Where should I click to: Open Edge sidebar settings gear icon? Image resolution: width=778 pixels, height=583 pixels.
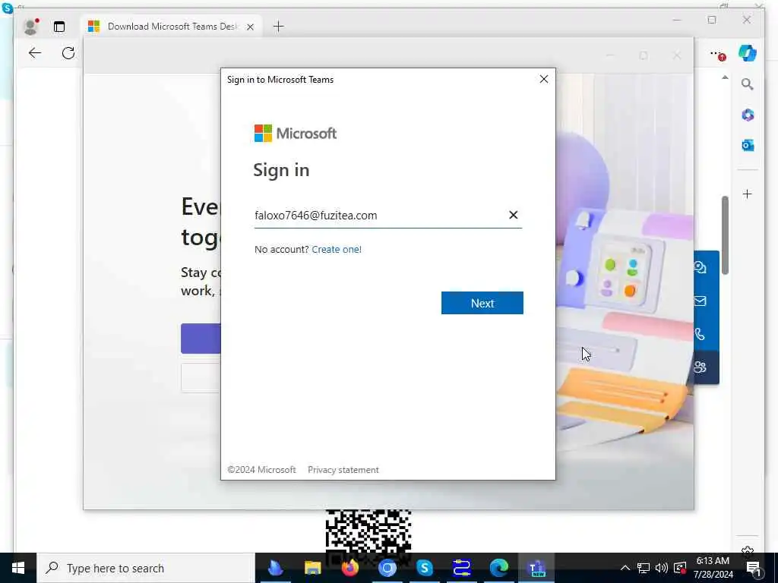tap(748, 550)
